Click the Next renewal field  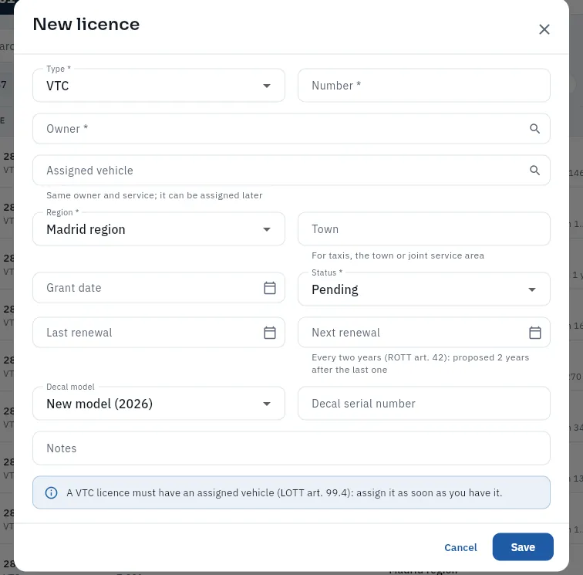click(x=424, y=333)
